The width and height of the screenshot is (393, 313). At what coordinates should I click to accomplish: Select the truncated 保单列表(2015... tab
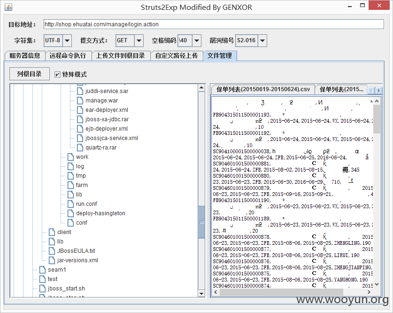click(341, 90)
